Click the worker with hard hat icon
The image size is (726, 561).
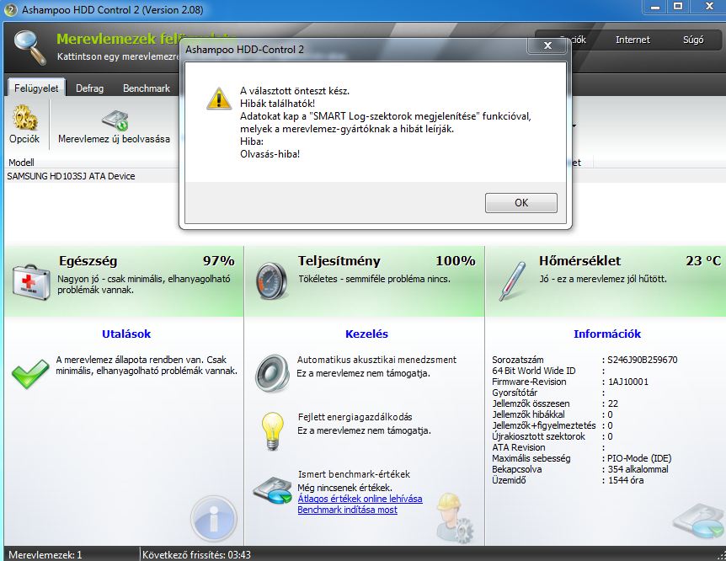click(454, 518)
